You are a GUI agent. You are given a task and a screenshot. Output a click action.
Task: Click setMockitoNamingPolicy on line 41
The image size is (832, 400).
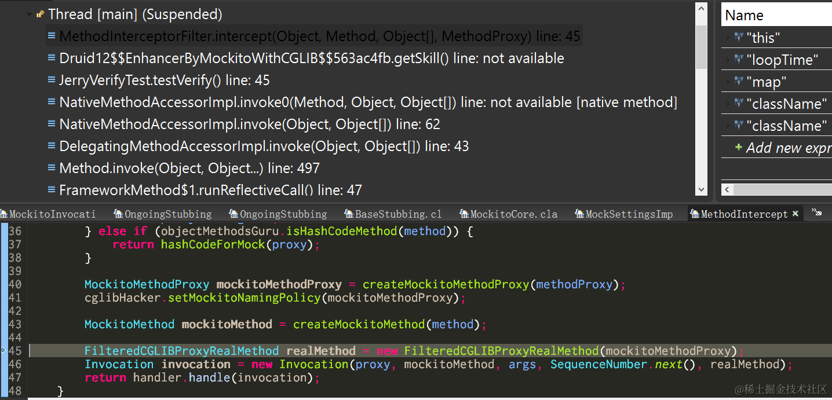(244, 298)
